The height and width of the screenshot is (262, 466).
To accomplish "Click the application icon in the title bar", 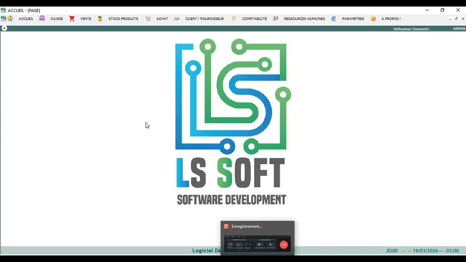I will tap(3, 10).
